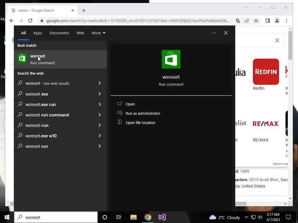The height and width of the screenshot is (223, 298).
Task: Switch to Chrome from taskbar
Action: click(x=148, y=217)
